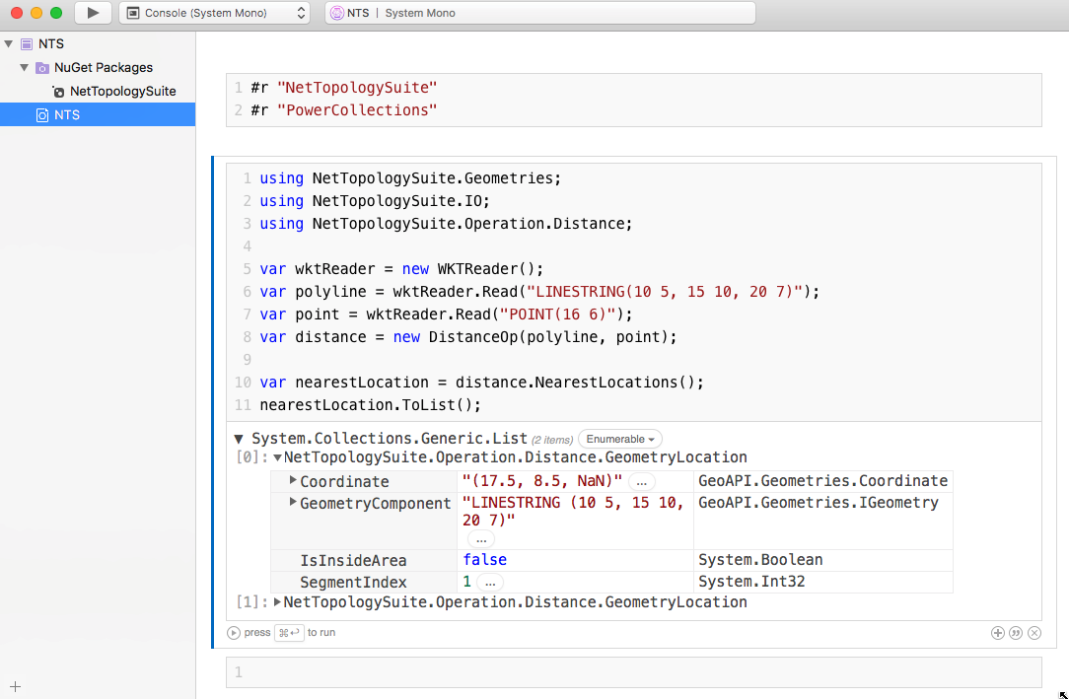Expand the second GeometryLocation item [1]
The image size is (1069, 699).
point(277,602)
